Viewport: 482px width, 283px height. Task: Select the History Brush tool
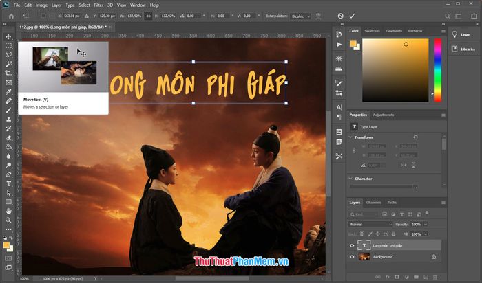click(8, 128)
